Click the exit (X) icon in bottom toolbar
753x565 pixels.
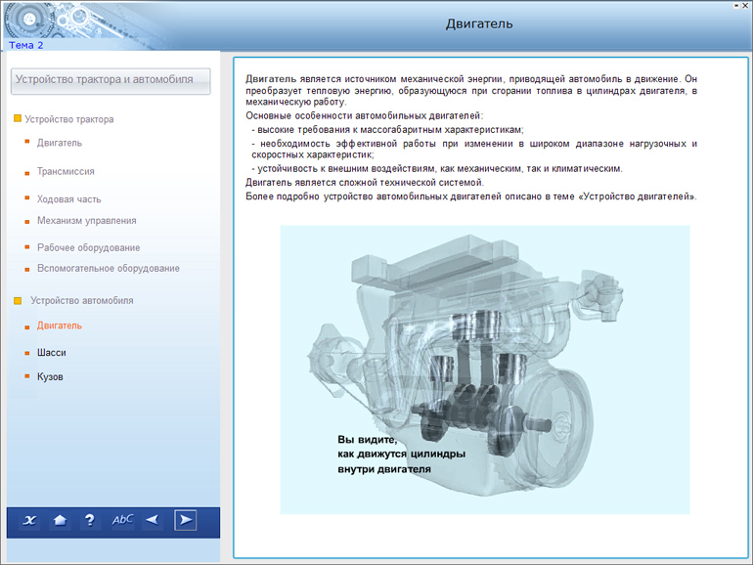tap(29, 520)
